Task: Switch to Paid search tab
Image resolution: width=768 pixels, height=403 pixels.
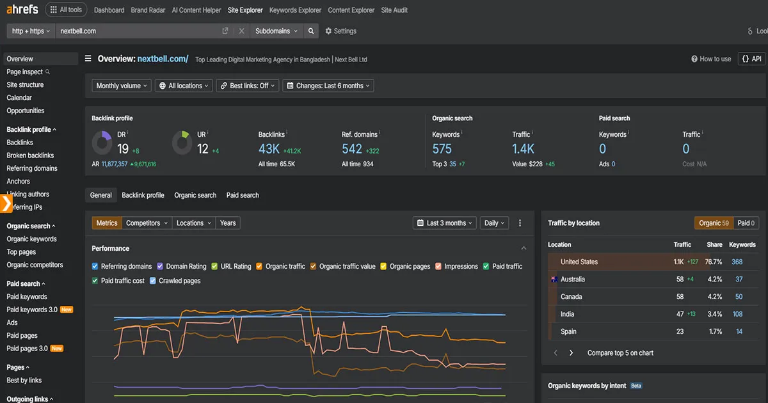Action: 243,195
